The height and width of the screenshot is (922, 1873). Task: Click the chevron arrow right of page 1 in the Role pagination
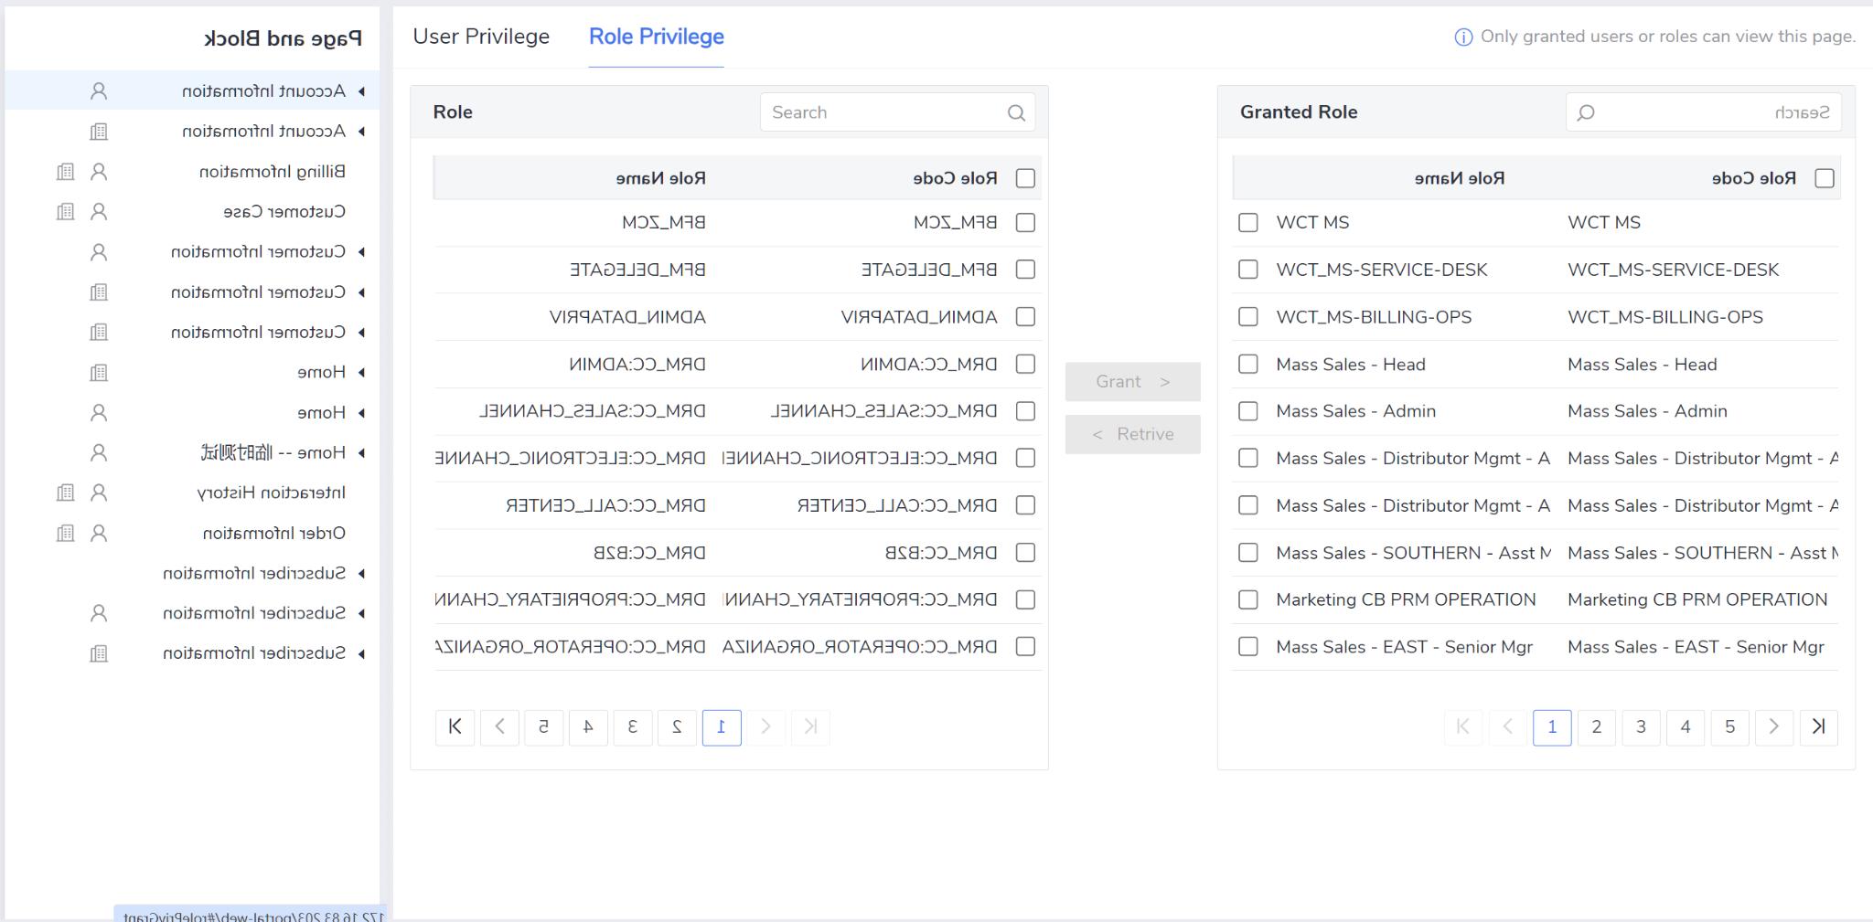[765, 727]
